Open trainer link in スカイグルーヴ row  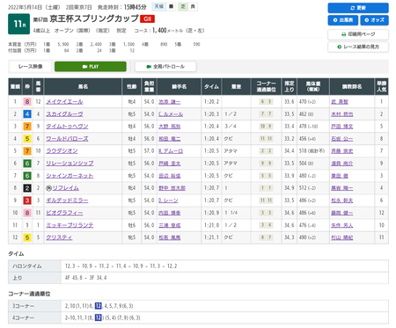342,114
